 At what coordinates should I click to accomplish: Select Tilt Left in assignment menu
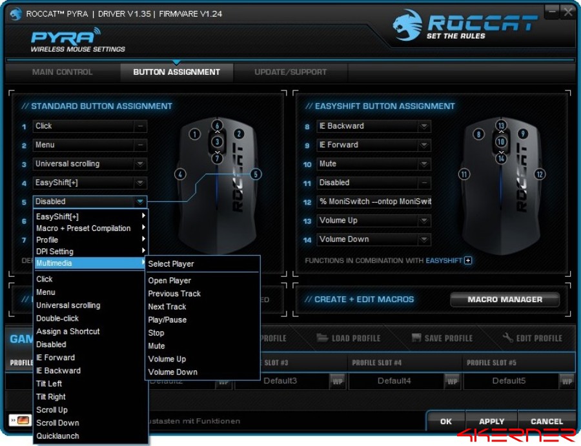coord(90,383)
